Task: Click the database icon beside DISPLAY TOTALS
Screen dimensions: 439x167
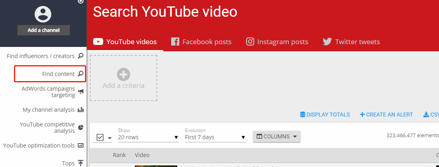Action: point(303,115)
